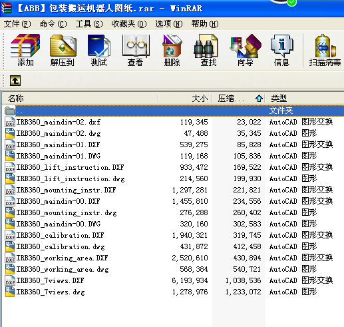
Task: Click DXF icon of IRB360_calibration.DXF
Action: click(x=10, y=235)
